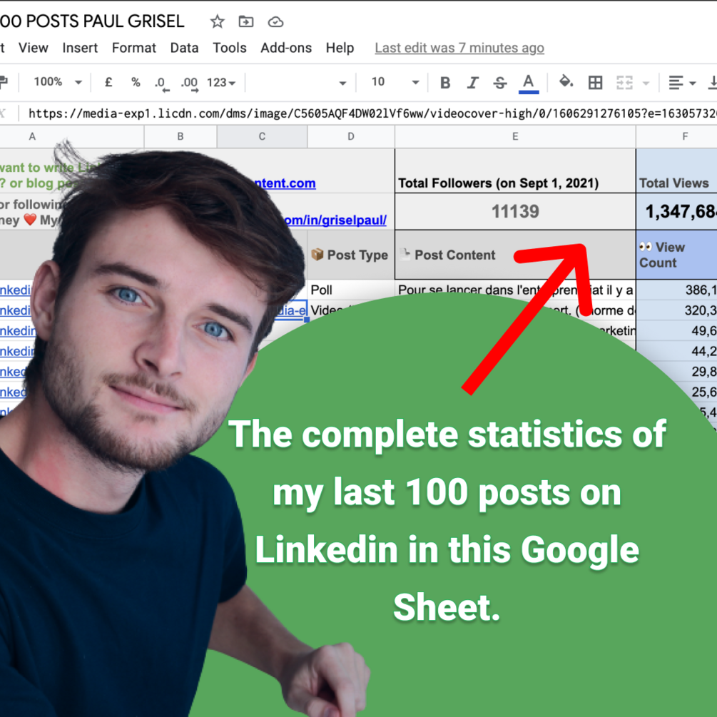Click the 386,1 view count cell
The height and width of the screenshot is (717, 717).
[677, 290]
